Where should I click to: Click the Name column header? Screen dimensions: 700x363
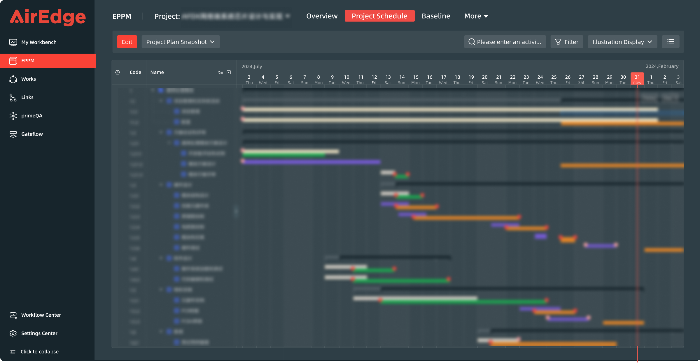pyautogui.click(x=157, y=72)
